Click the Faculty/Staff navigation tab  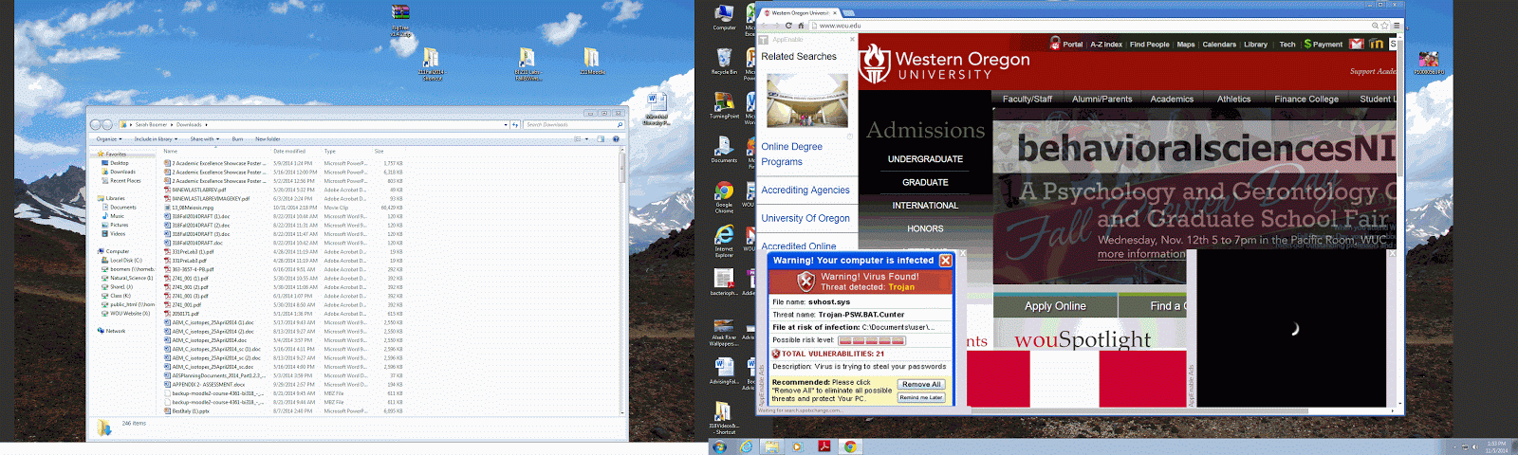pyautogui.click(x=1027, y=99)
